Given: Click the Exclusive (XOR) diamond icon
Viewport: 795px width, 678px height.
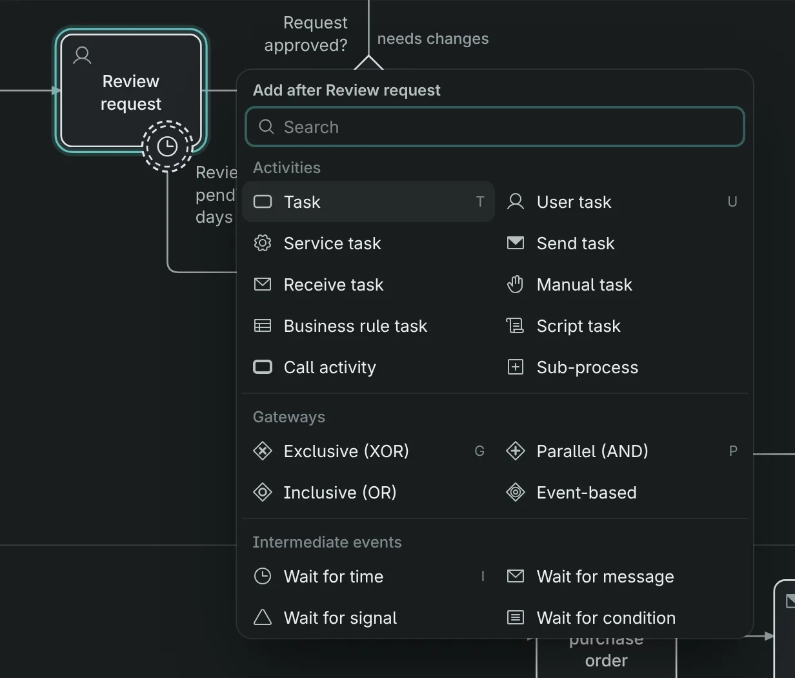Looking at the screenshot, I should tap(263, 451).
